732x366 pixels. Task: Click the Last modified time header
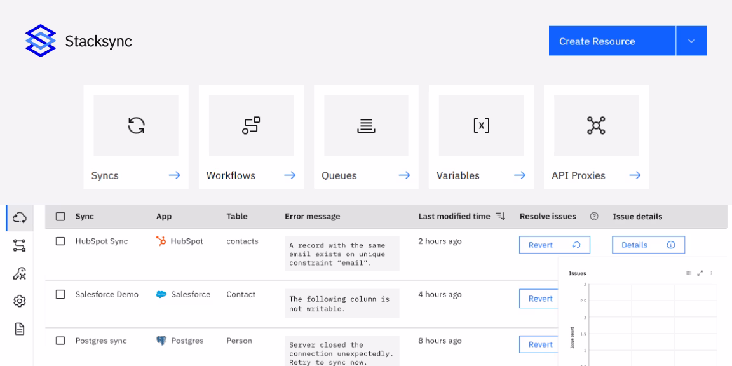click(454, 217)
